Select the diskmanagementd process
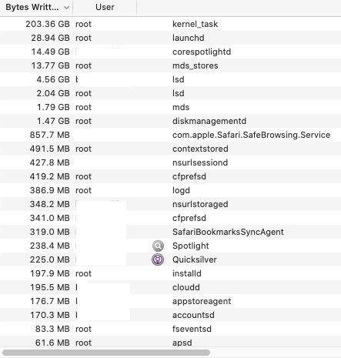 click(x=170, y=121)
